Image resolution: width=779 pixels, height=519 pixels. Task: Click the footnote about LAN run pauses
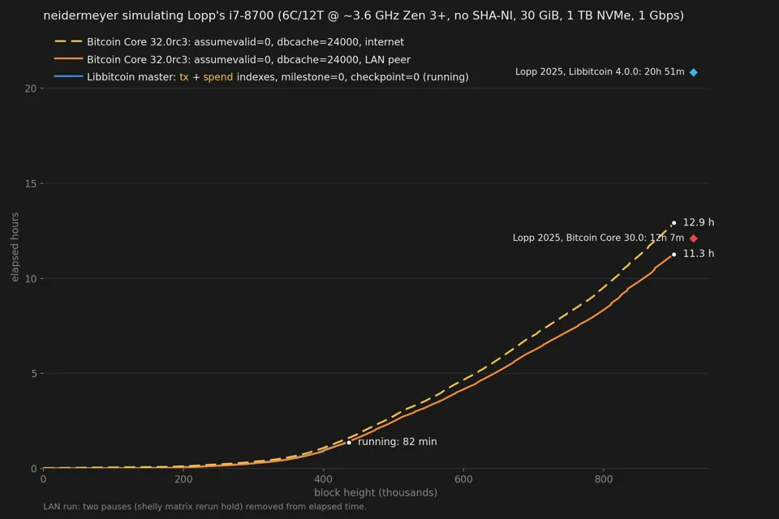pos(204,507)
